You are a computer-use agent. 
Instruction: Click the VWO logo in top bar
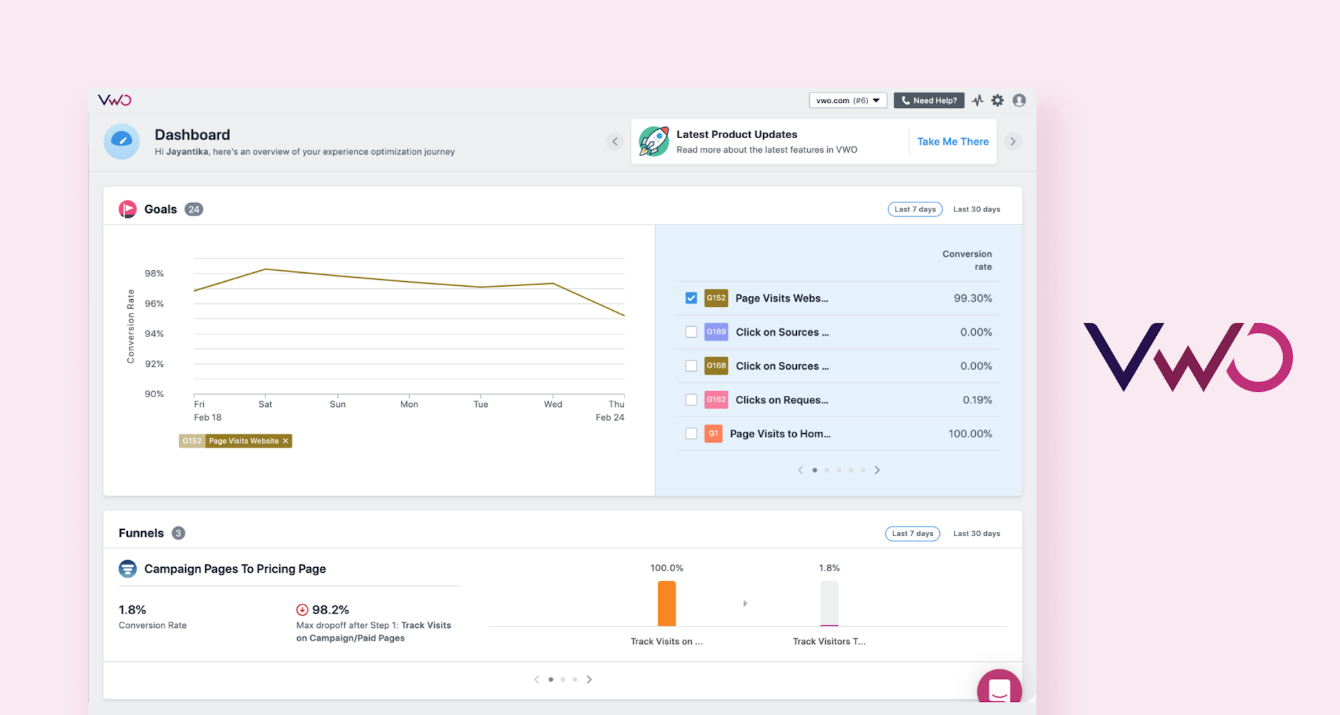114,100
